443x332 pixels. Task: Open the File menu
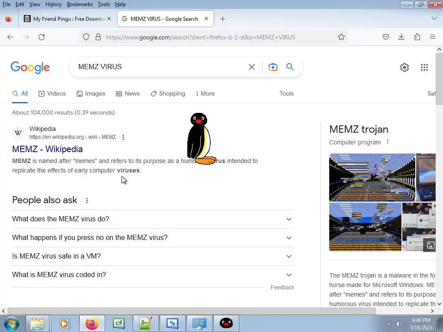(x=6, y=4)
